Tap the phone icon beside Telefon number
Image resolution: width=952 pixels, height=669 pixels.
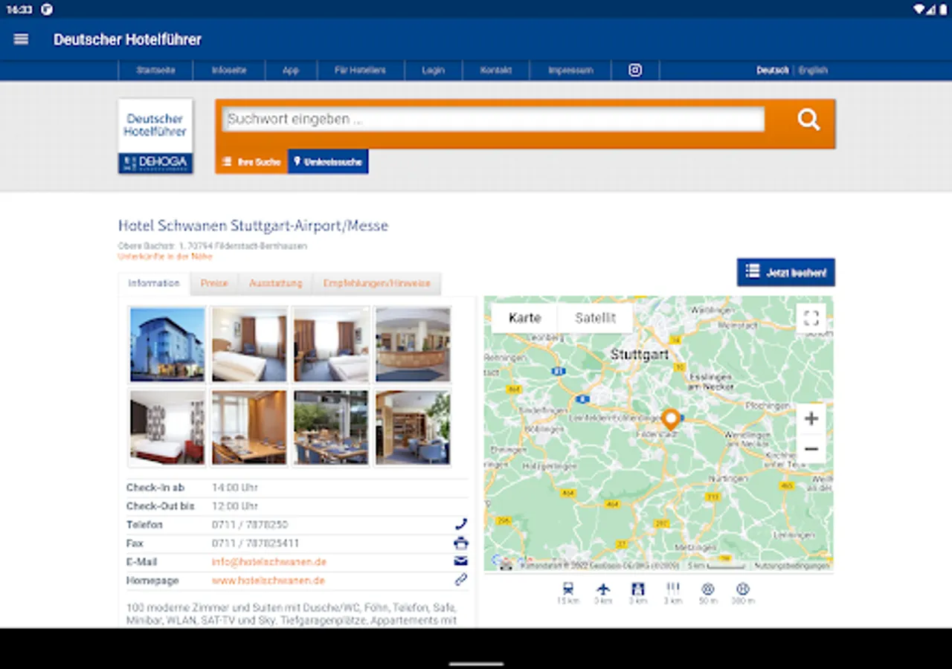461,524
